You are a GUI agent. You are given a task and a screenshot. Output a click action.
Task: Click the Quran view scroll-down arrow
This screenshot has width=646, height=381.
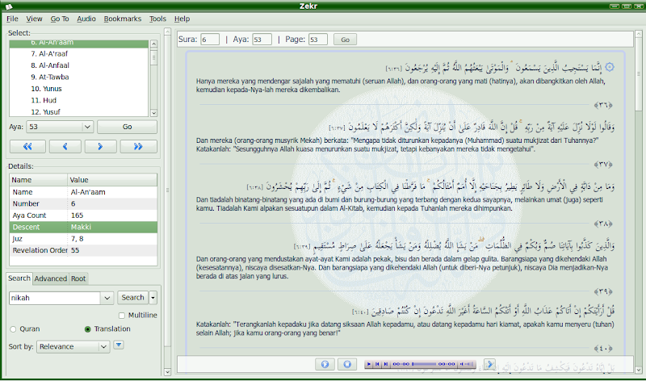[639, 370]
